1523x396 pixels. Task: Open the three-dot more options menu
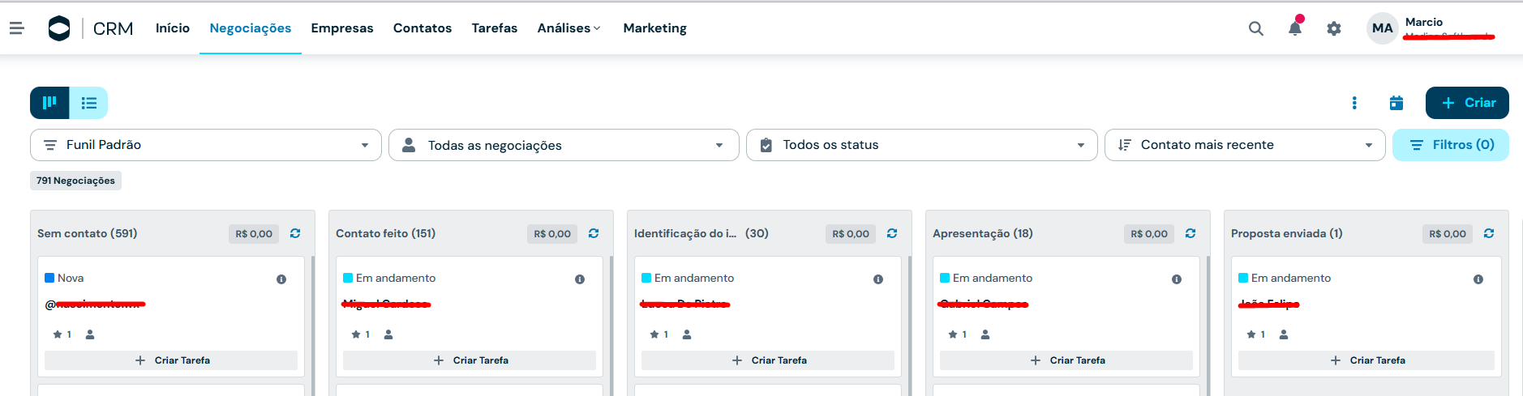[x=1354, y=103]
